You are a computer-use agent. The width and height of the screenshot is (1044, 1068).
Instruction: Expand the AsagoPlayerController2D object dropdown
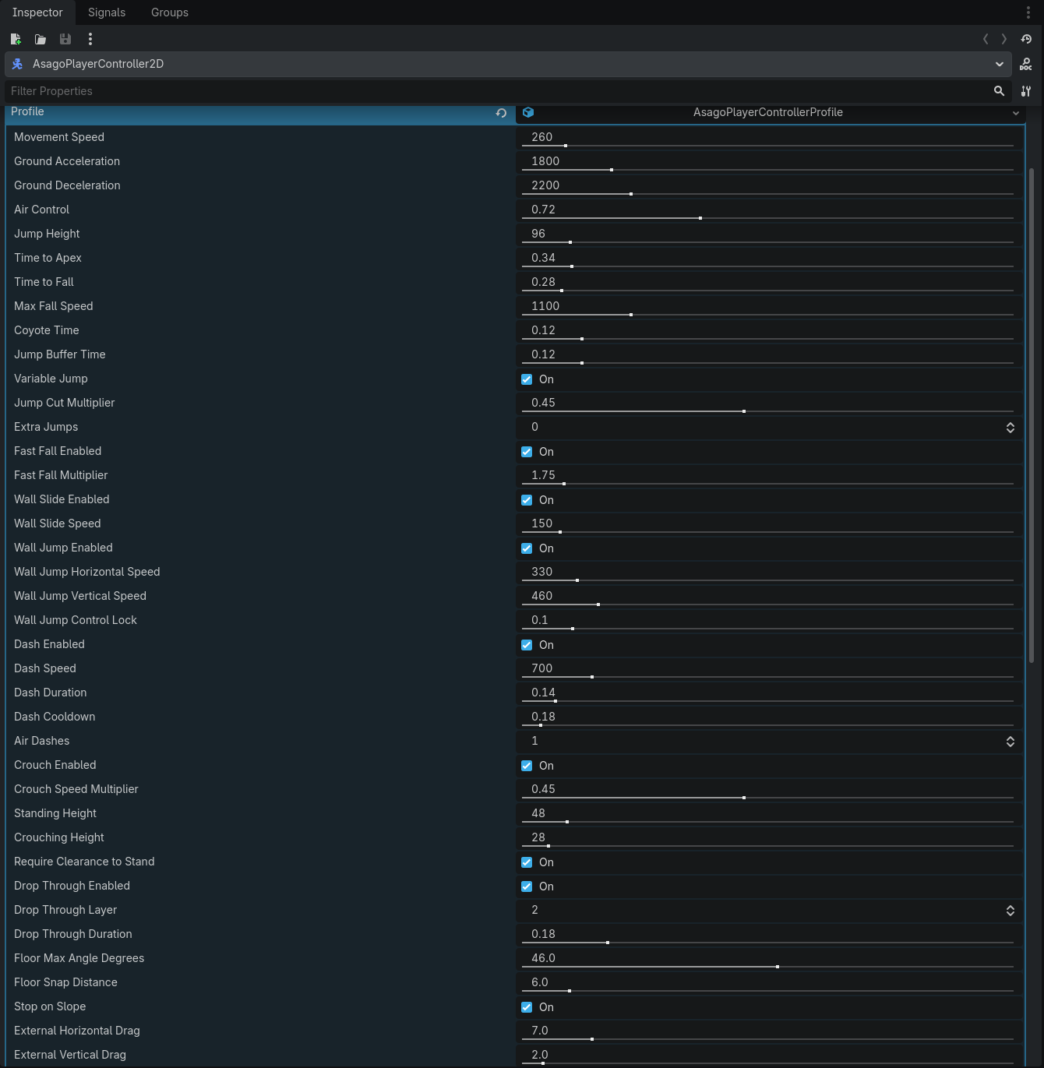(1000, 64)
